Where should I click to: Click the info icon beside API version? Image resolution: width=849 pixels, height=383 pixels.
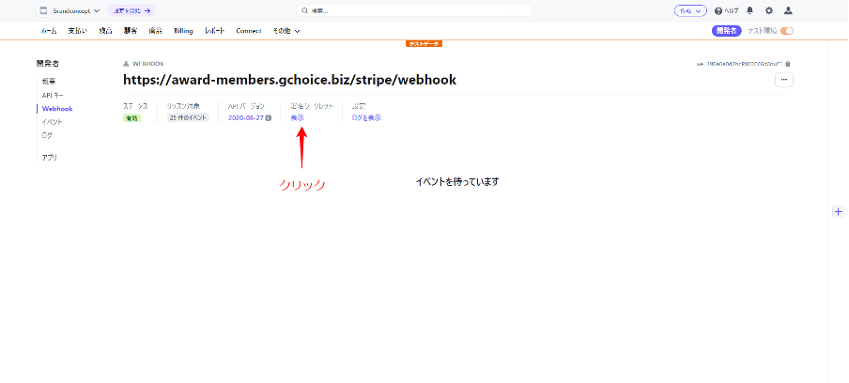[x=269, y=118]
